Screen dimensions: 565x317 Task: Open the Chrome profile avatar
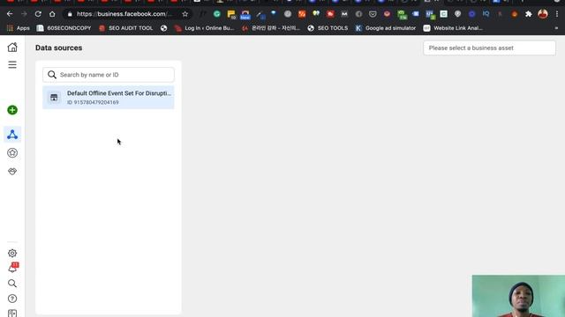coord(543,14)
